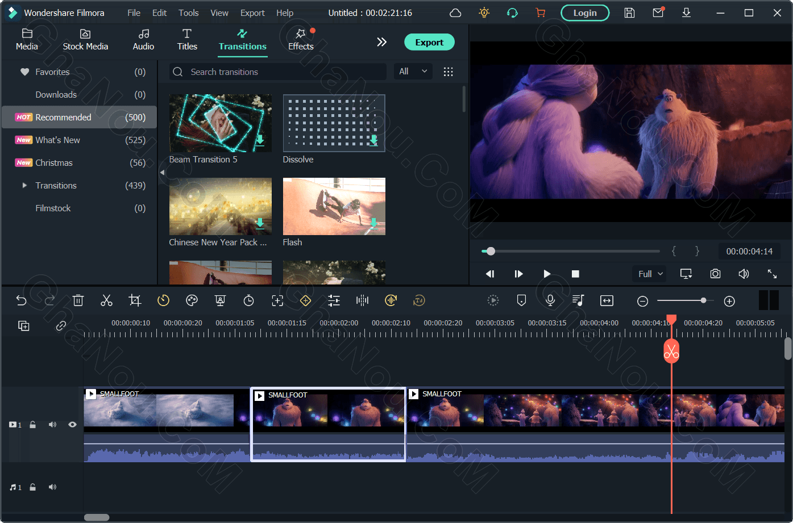Select the What's New category
Viewport: 793px width, 523px height.
(79, 140)
